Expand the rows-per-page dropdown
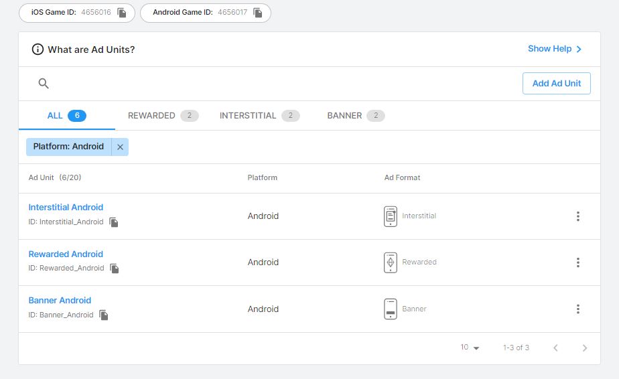This screenshot has width=619, height=379. coord(470,348)
